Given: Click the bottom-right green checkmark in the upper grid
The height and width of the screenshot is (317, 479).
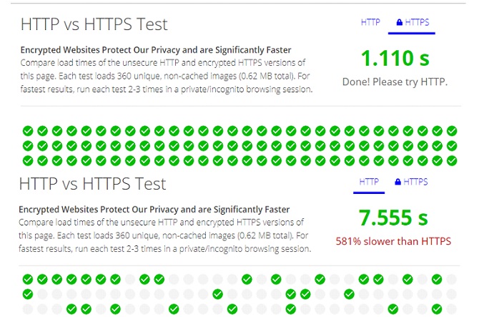Looking at the screenshot, I should point(451,160).
